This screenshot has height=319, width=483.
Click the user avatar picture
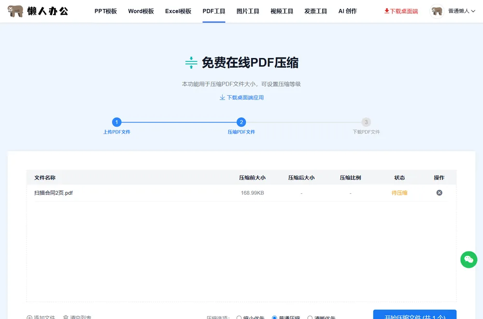437,12
